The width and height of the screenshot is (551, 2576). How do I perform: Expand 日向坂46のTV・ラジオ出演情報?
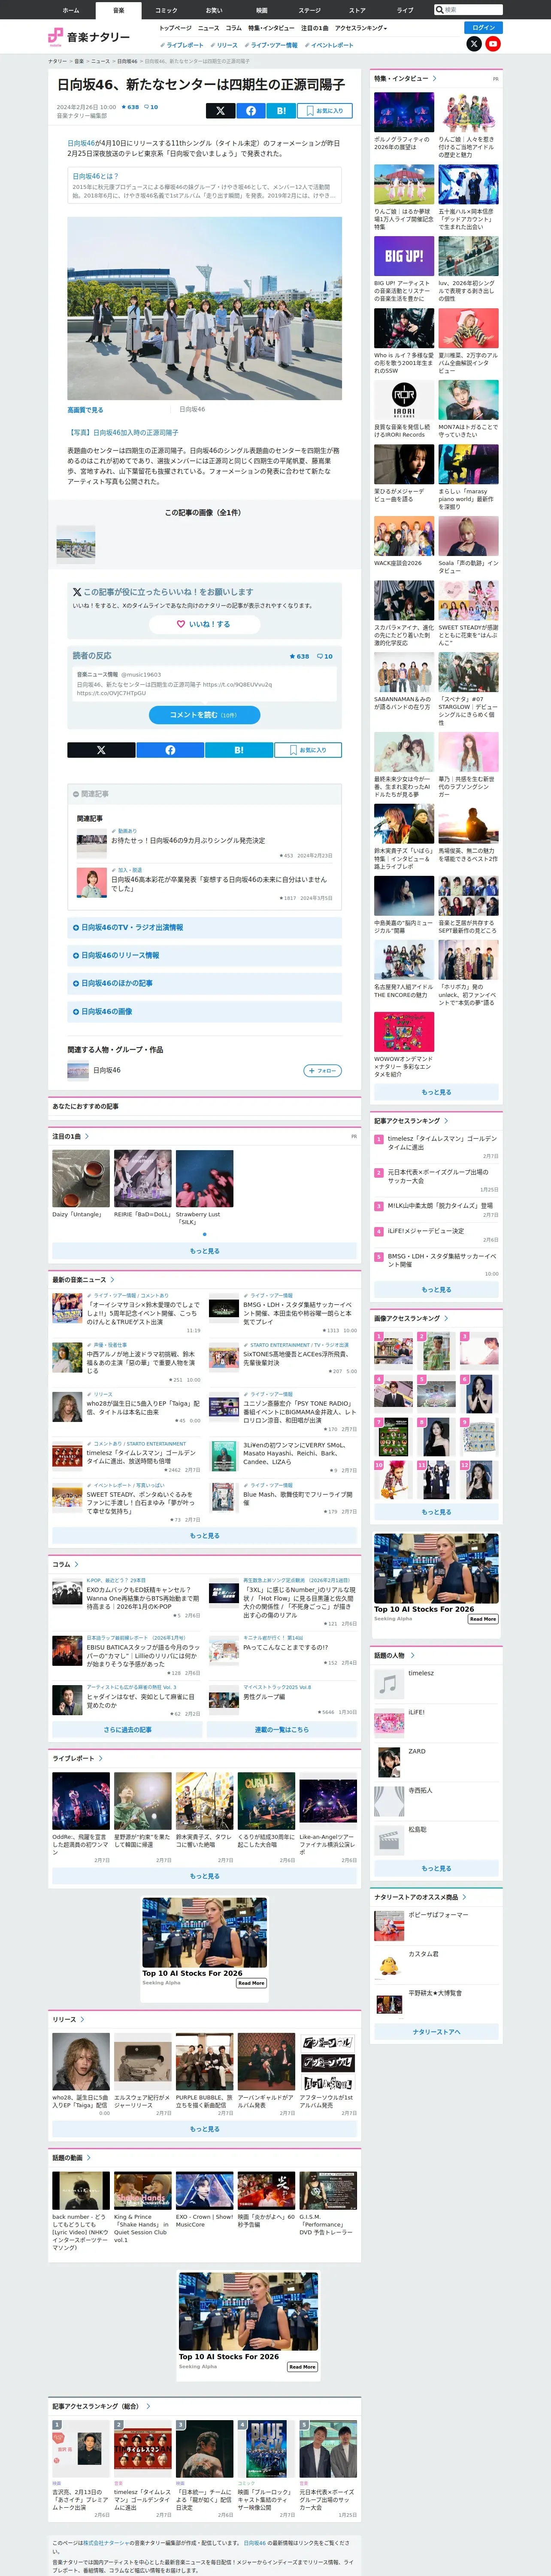(x=205, y=928)
